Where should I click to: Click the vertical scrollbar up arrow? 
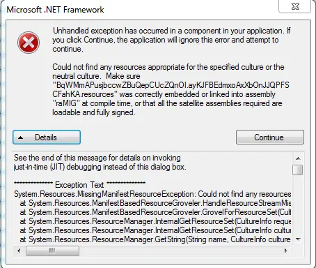tap(298, 158)
